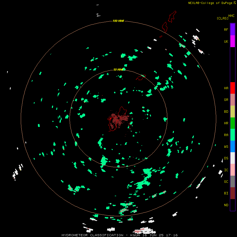Click the 'BD' legend label
Viewport: 237px width, 237px height.
pos(226,112)
